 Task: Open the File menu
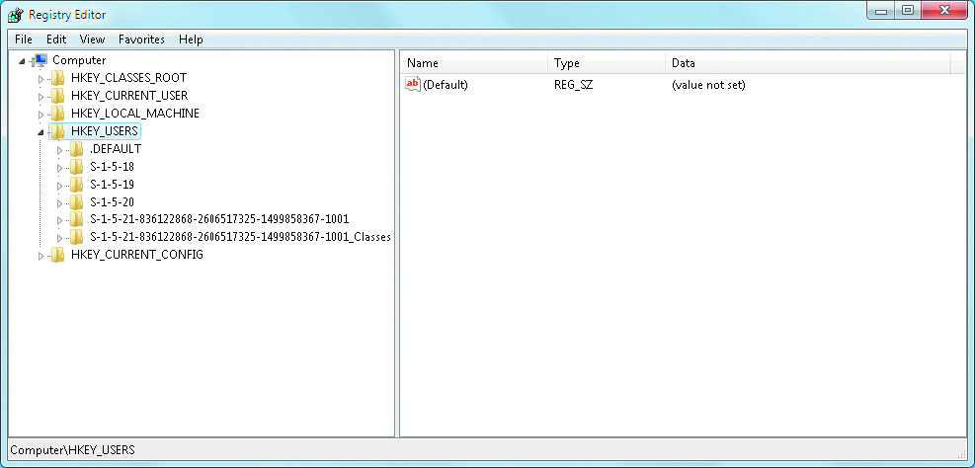coord(23,39)
